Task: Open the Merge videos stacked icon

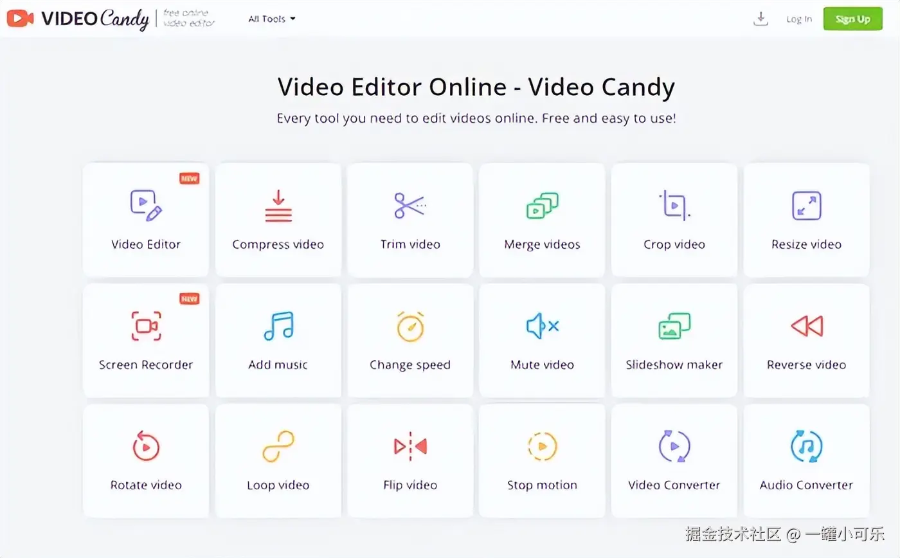Action: point(543,206)
